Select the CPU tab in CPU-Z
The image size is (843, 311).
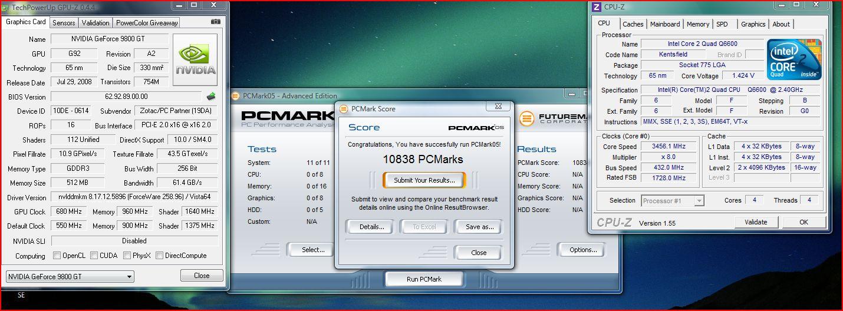[604, 23]
